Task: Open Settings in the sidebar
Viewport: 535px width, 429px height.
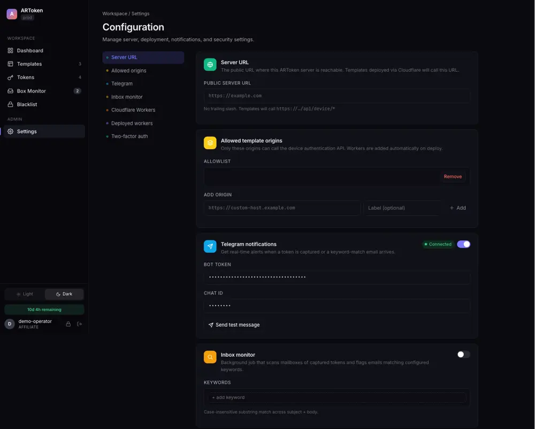Action: [x=44, y=131]
